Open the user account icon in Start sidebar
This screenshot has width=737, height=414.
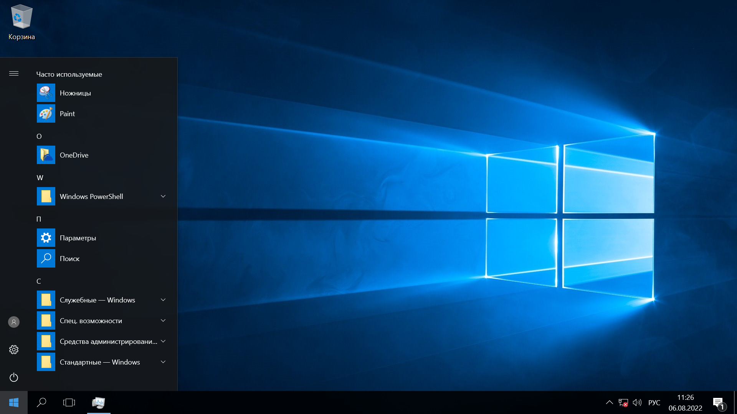14,322
